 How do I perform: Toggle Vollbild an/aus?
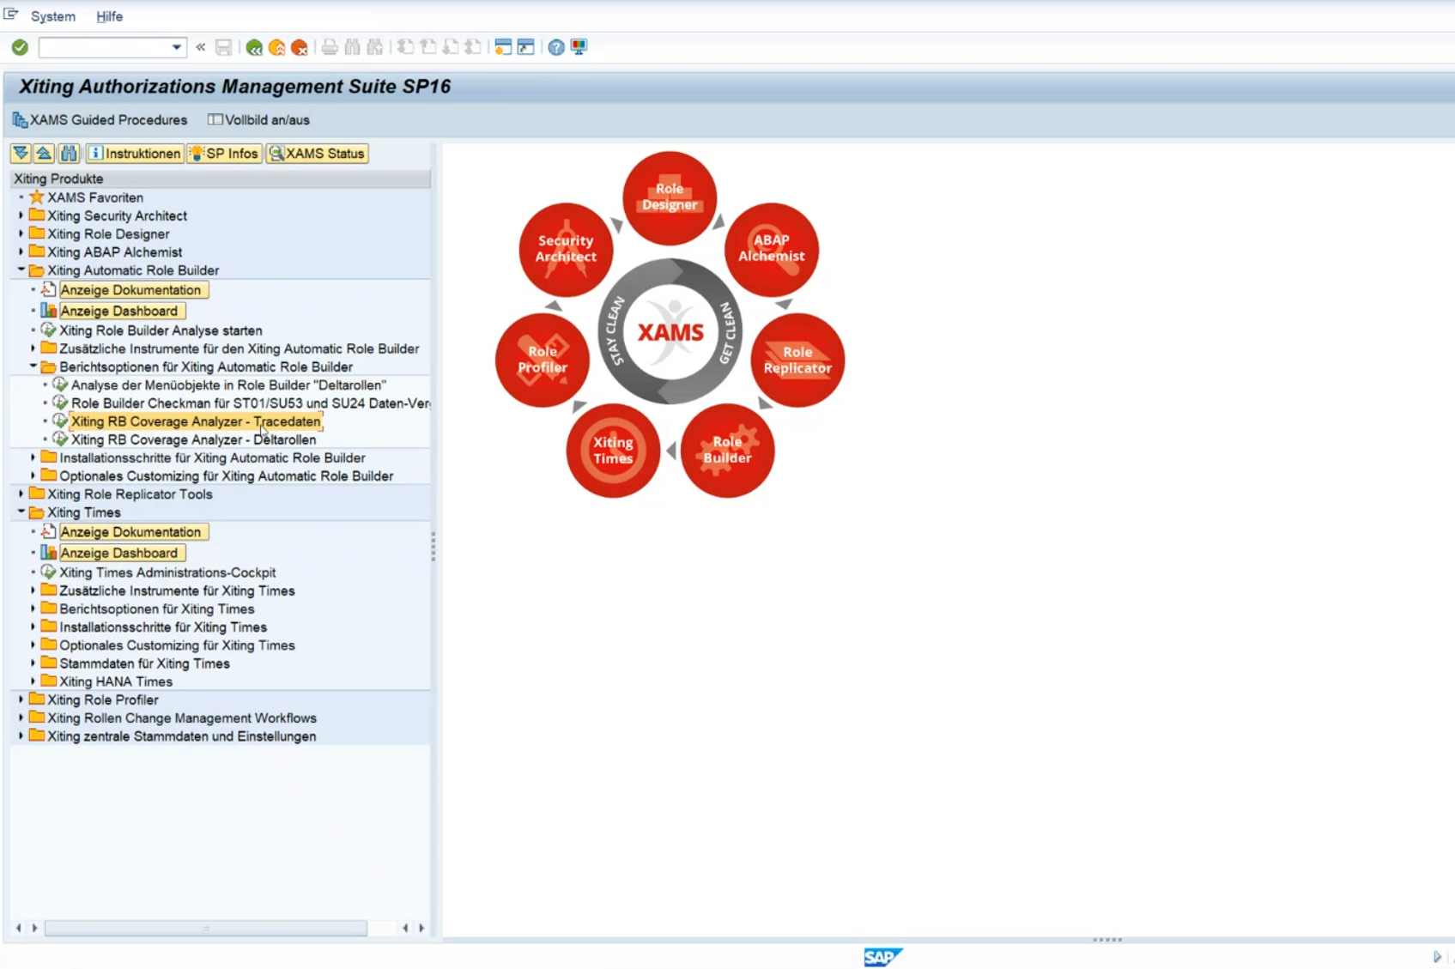pyautogui.click(x=258, y=120)
